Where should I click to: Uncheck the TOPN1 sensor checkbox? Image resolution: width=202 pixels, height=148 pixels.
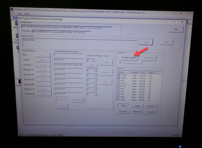pos(119,78)
